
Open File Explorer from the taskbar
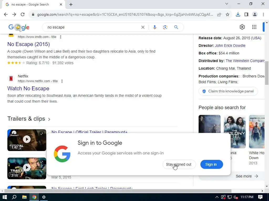pos(24,197)
